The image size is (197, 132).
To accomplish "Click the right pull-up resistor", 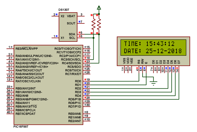I will pyautogui.click(x=99, y=24).
